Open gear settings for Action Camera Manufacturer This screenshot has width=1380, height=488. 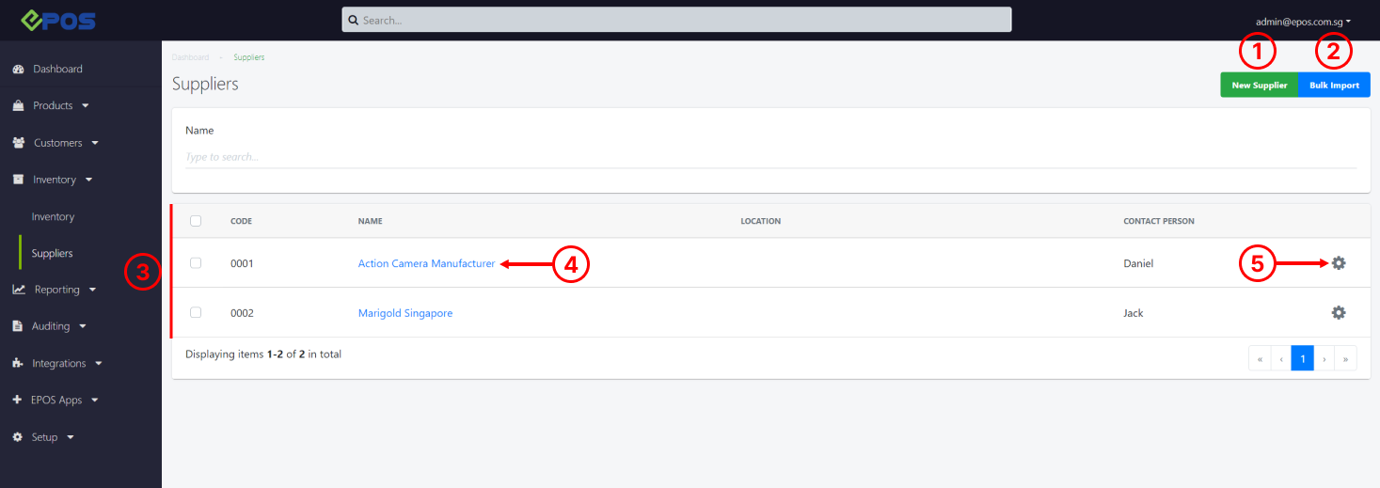[1339, 263]
